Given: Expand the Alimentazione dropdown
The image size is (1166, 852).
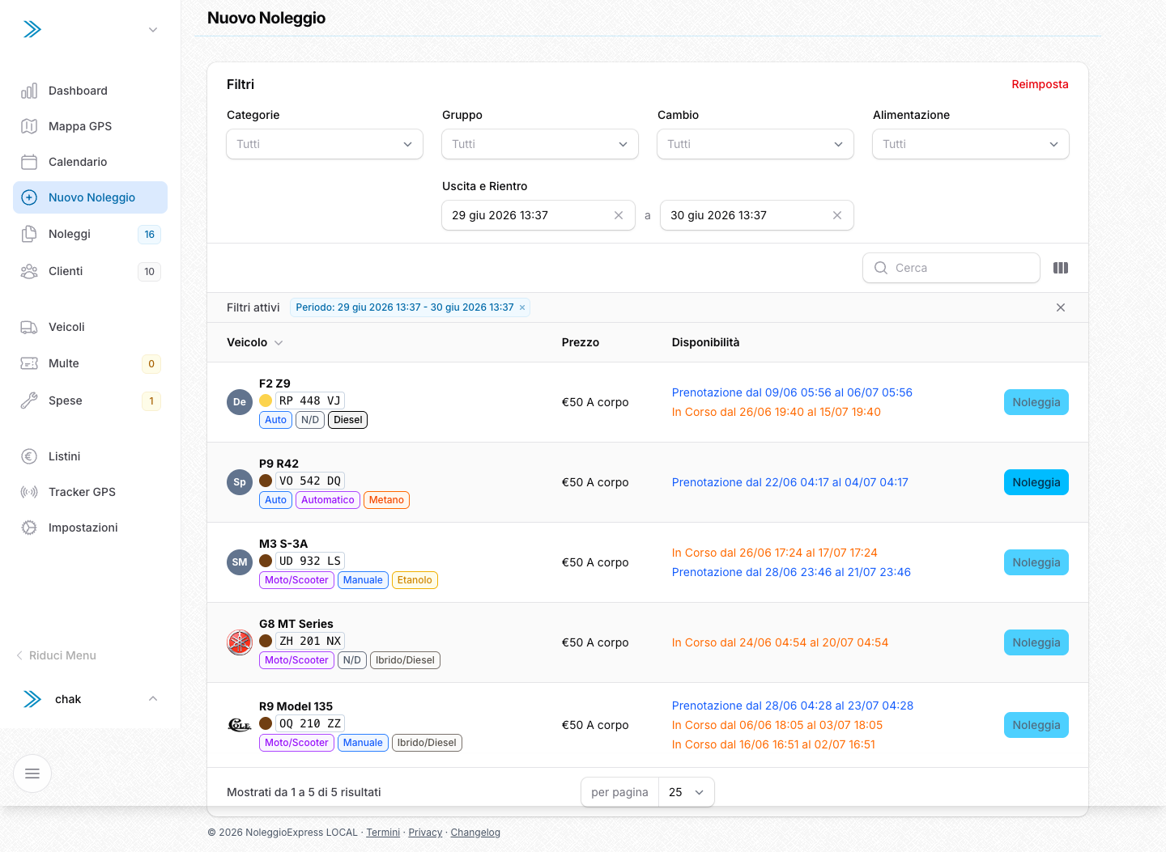Looking at the screenshot, I should tap(971, 144).
